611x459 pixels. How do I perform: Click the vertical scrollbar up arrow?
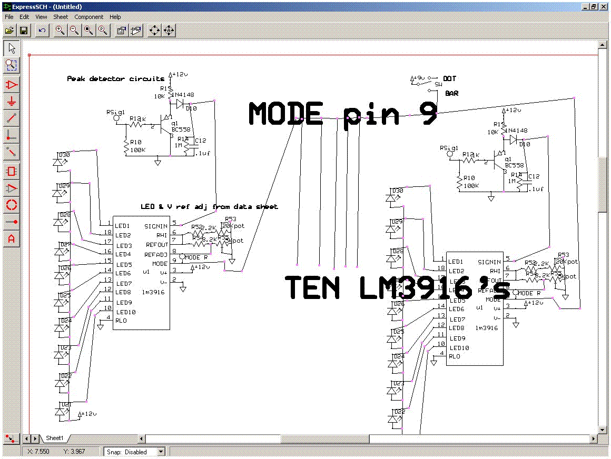click(603, 45)
